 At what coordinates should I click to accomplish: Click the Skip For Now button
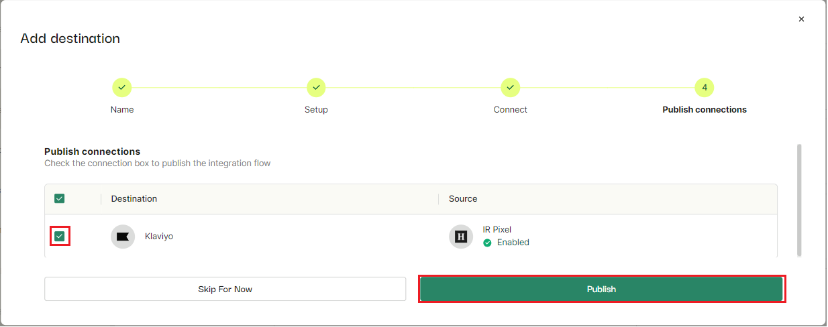tap(225, 289)
